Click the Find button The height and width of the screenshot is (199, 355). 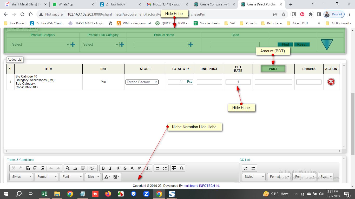coord(285,45)
